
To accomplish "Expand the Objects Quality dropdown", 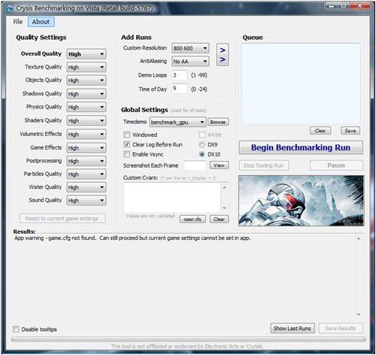I will [x=86, y=80].
